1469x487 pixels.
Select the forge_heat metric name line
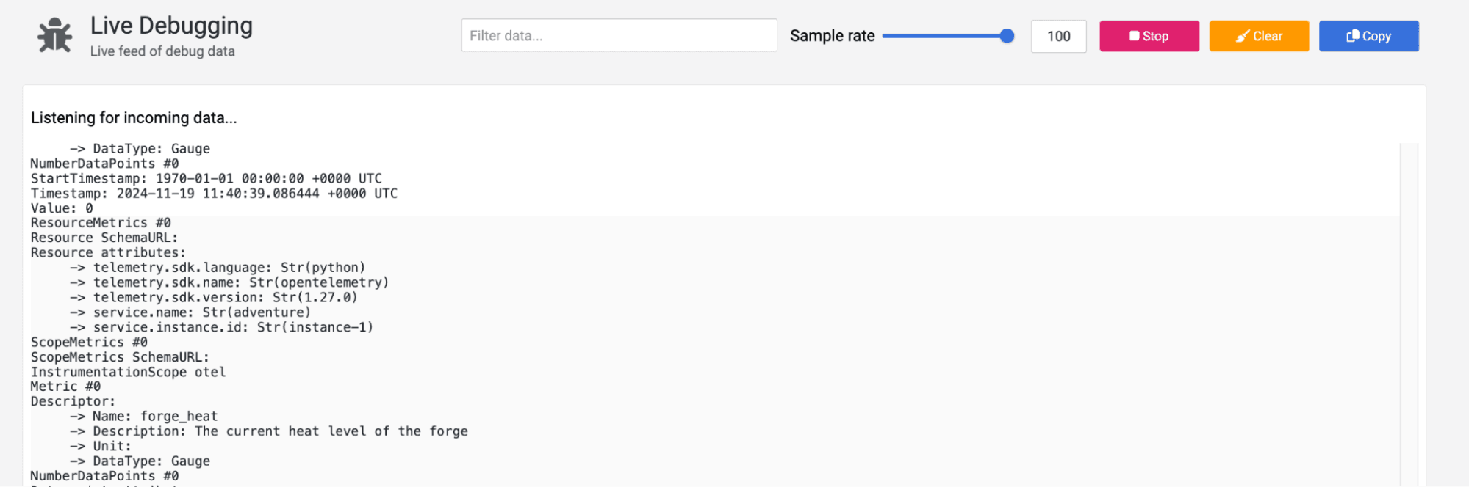[143, 416]
